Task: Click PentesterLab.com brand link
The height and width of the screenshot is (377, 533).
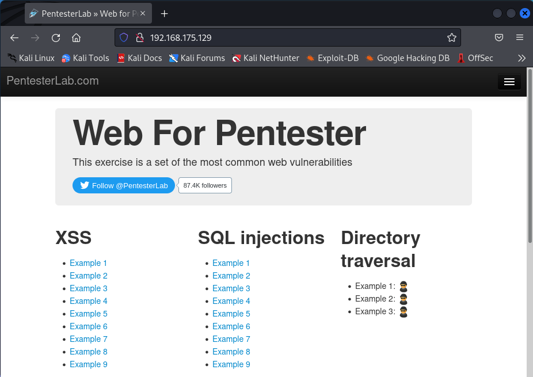Action: click(x=53, y=81)
